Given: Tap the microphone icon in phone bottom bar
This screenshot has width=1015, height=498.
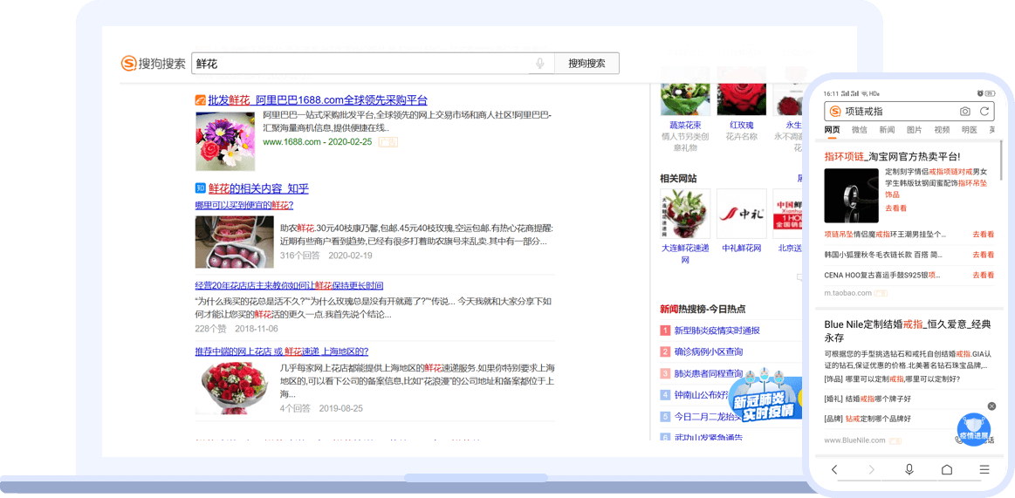Looking at the screenshot, I should [909, 469].
